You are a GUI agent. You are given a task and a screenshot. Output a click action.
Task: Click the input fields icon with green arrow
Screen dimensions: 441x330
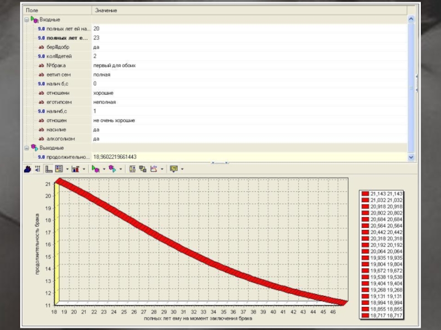[95, 169]
